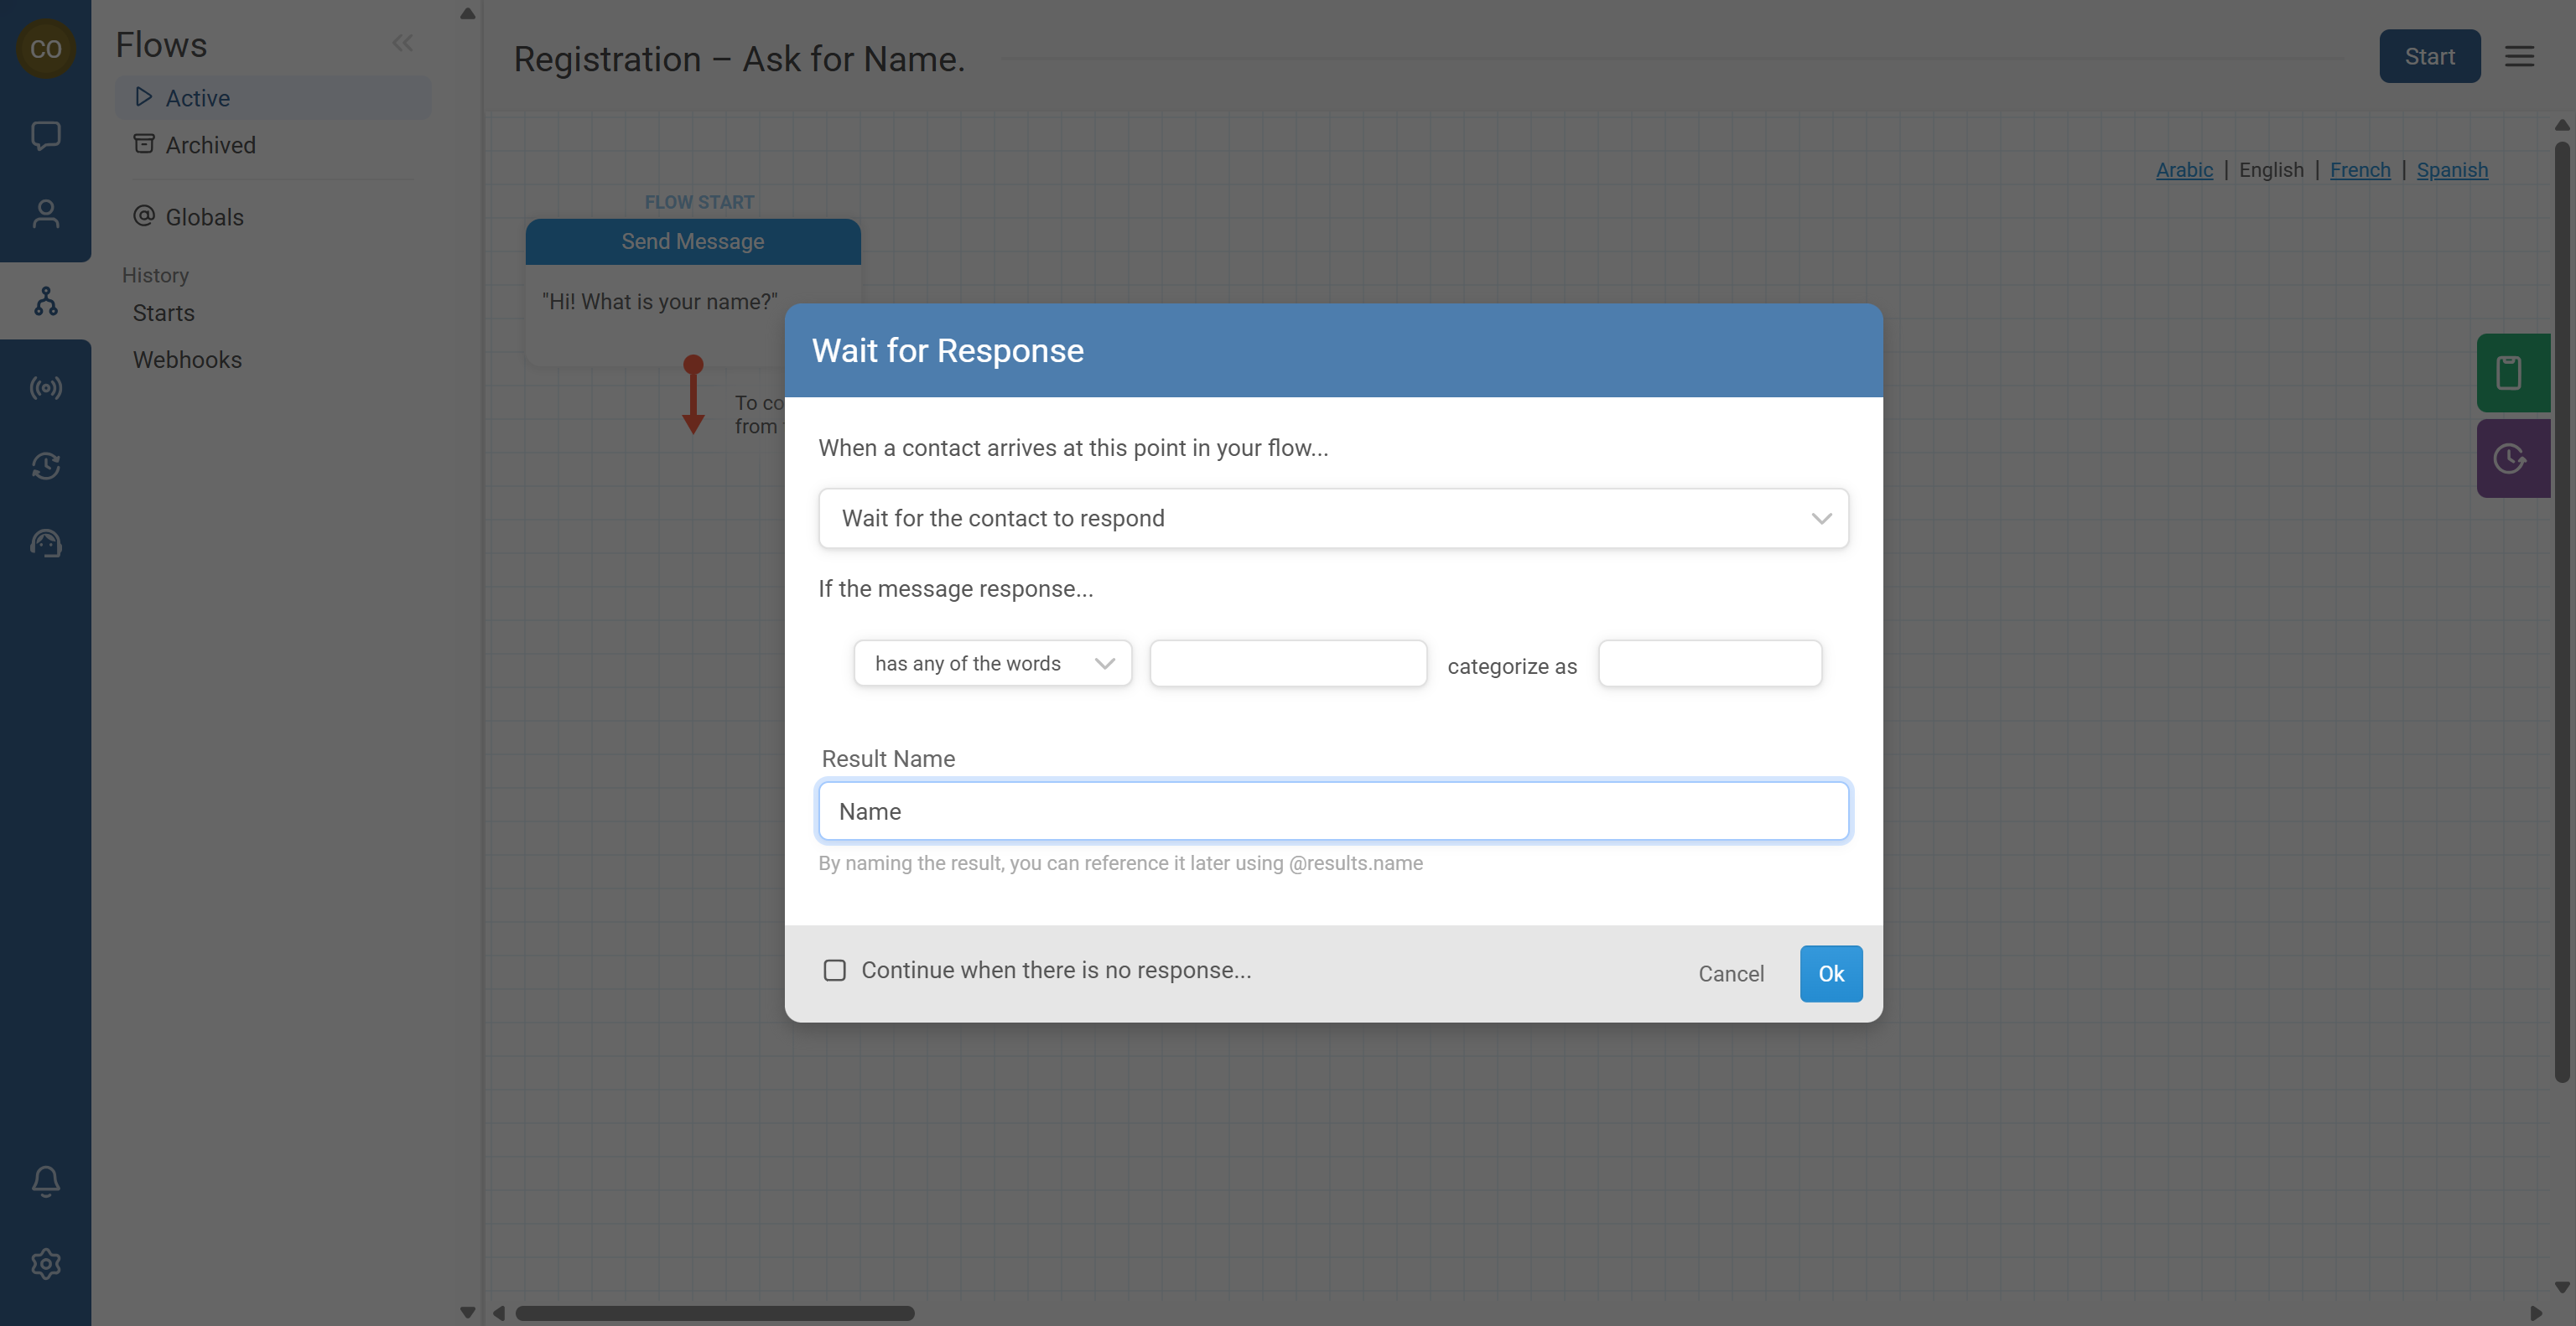Image resolution: width=2576 pixels, height=1326 pixels.
Task: Click the Flows tree icon in sidebar
Action: [45, 301]
